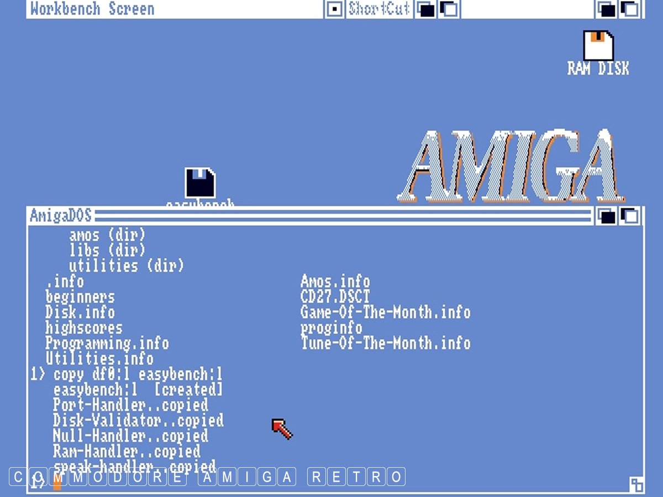The width and height of the screenshot is (663, 497).
Task: Click 'Programming.info' in the directory output
Action: click(x=107, y=343)
